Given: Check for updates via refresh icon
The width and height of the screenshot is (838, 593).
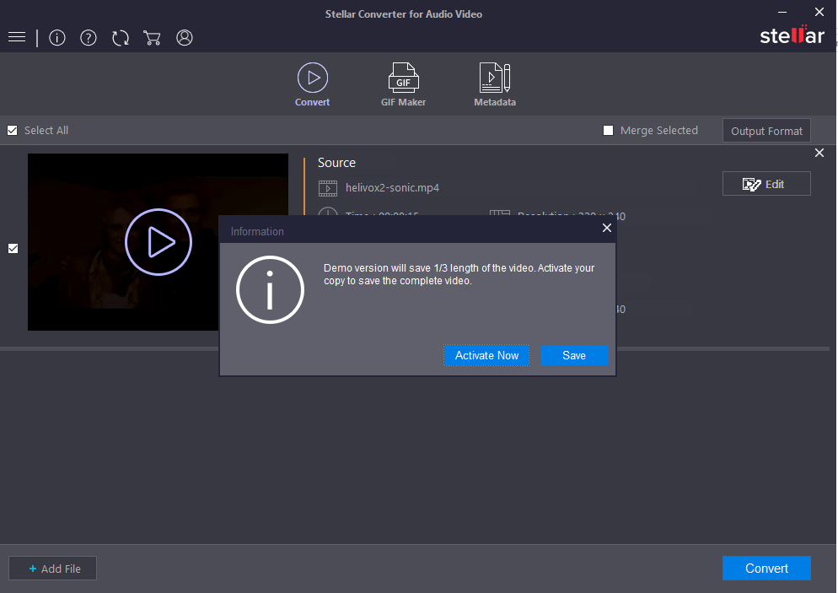Looking at the screenshot, I should pyautogui.click(x=121, y=37).
